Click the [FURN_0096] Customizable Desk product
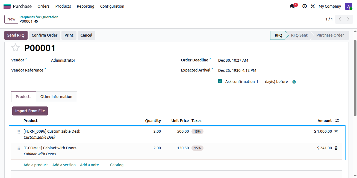Image resolution: width=357 pixels, height=178 pixels. pyautogui.click(x=52, y=131)
